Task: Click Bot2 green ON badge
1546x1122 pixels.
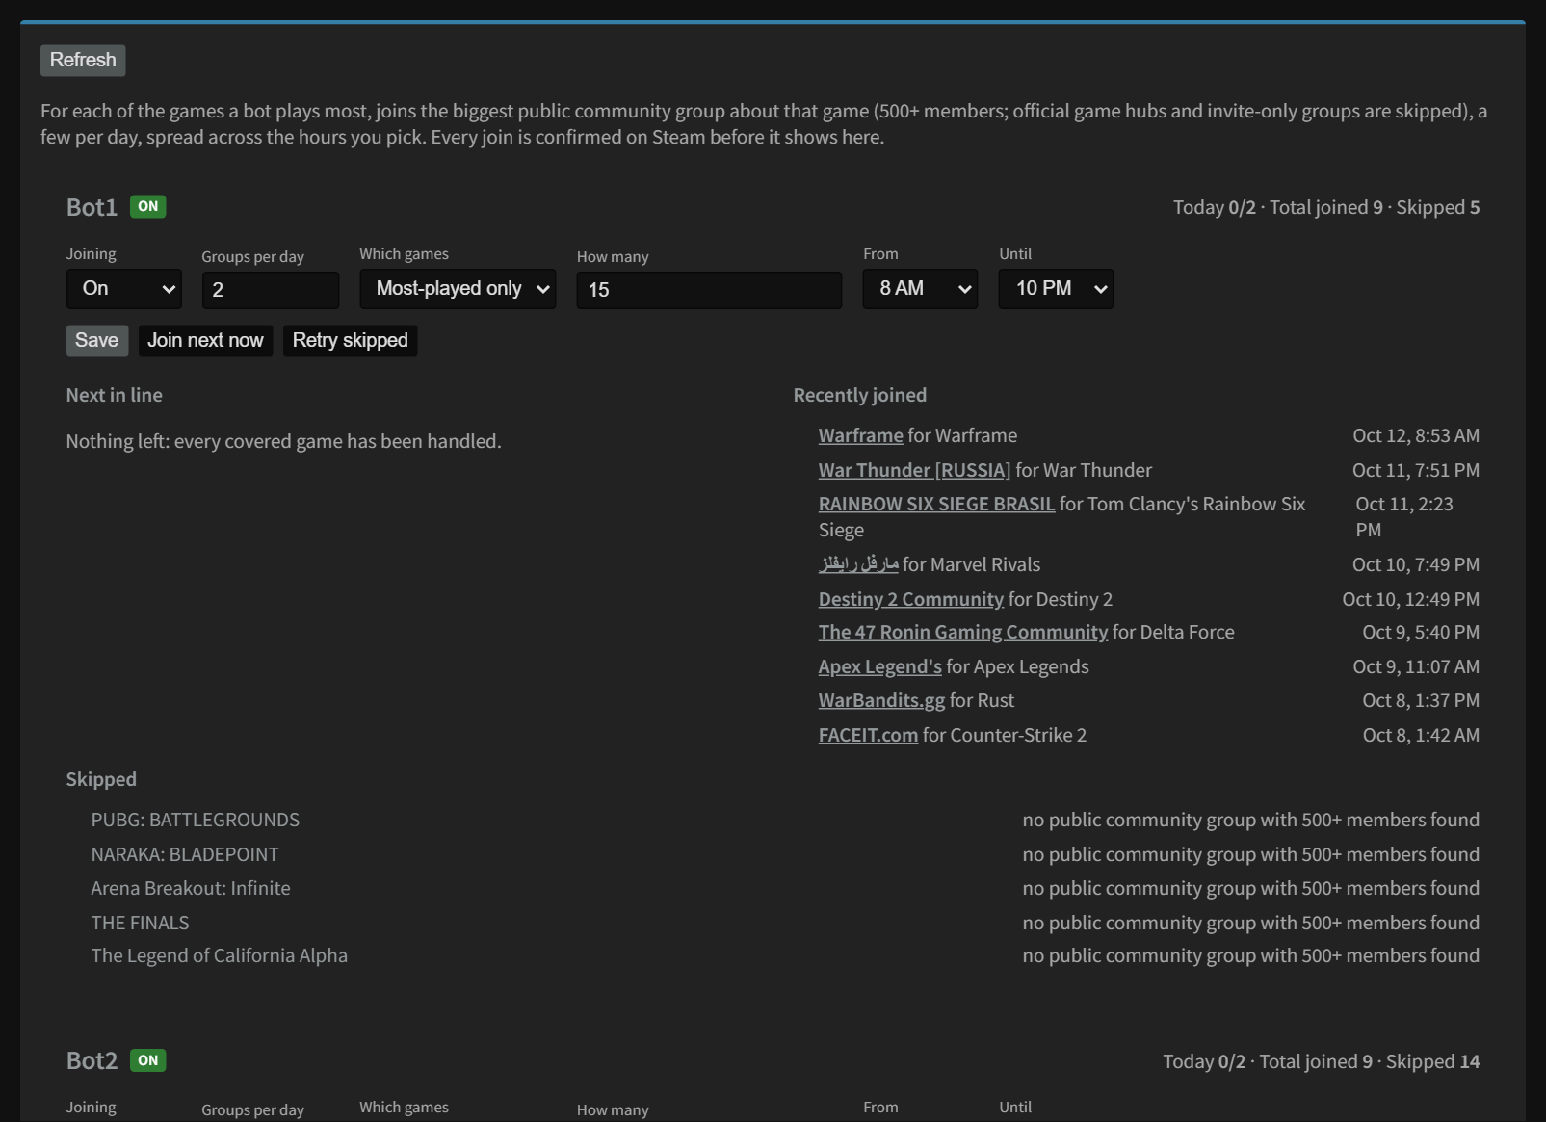Action: pyautogui.click(x=147, y=1060)
